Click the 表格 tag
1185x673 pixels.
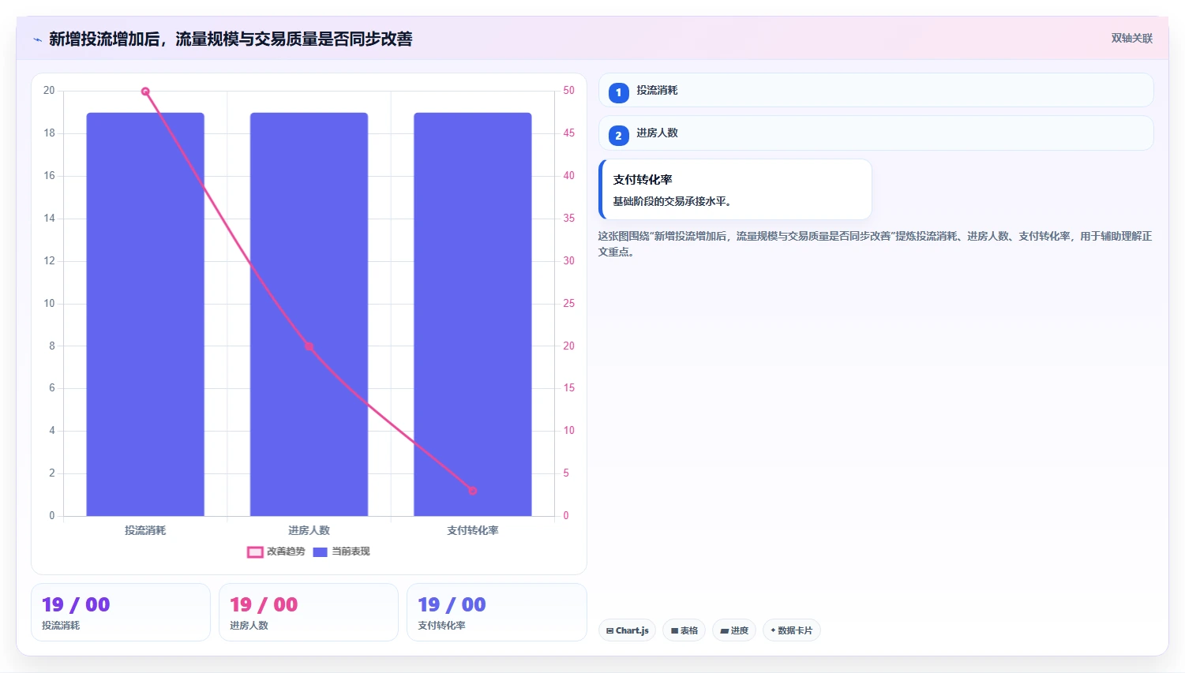pyautogui.click(x=684, y=630)
